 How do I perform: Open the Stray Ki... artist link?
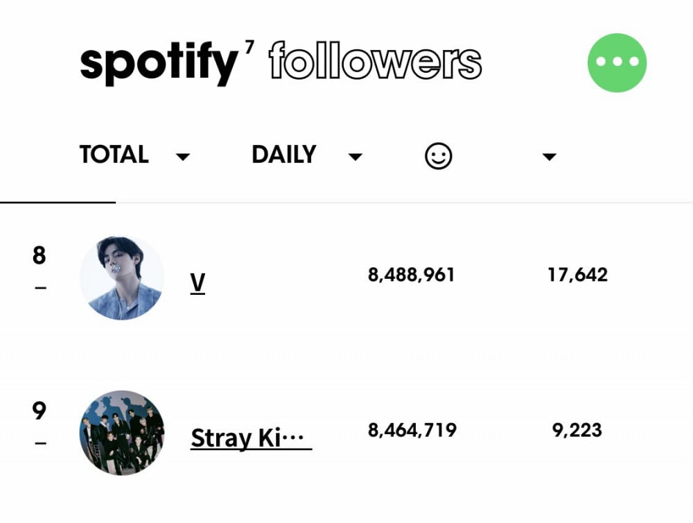251,438
